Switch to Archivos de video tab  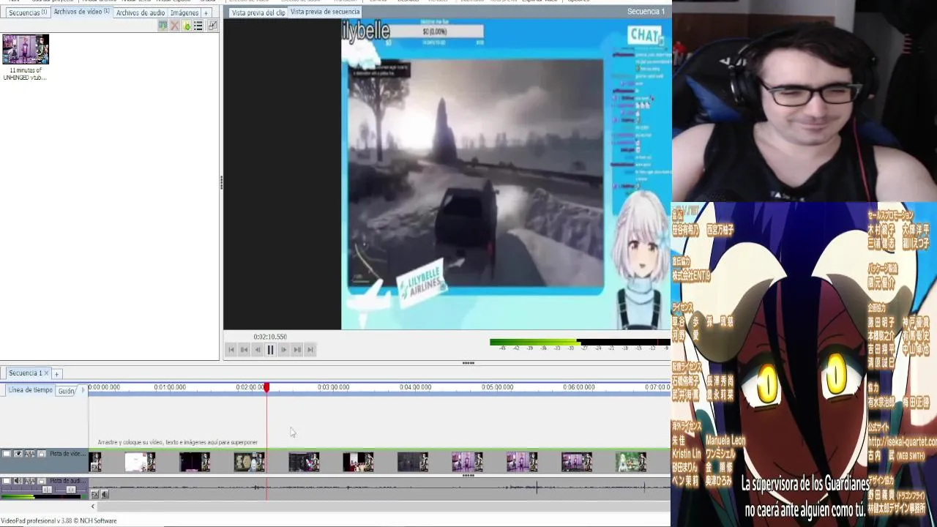pyautogui.click(x=81, y=12)
